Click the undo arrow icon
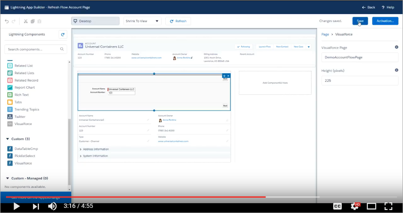The height and width of the screenshot is (213, 403). [7, 21]
